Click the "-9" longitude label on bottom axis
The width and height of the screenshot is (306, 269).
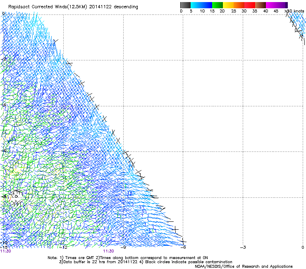pyautogui.click(x=123, y=247)
